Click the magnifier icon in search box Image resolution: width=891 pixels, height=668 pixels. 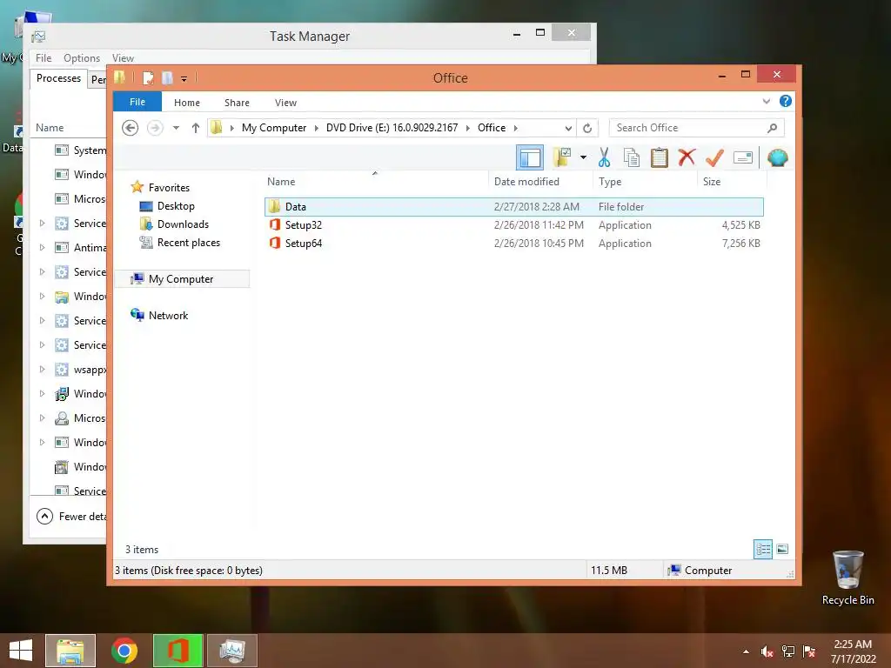click(772, 128)
